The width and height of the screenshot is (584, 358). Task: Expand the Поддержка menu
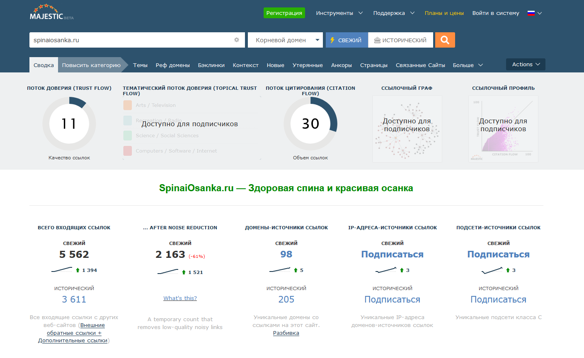point(394,13)
